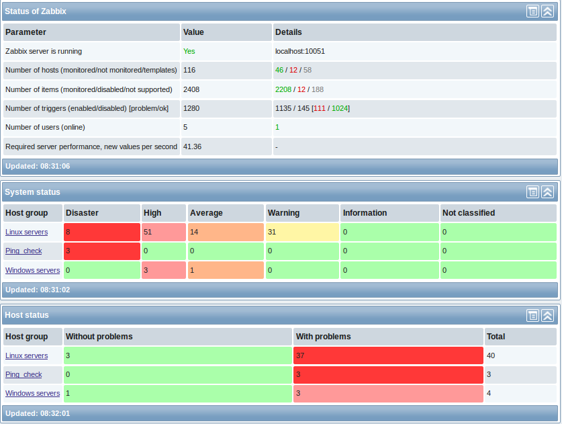
Task: Click the templates count 58
Action: click(308, 71)
